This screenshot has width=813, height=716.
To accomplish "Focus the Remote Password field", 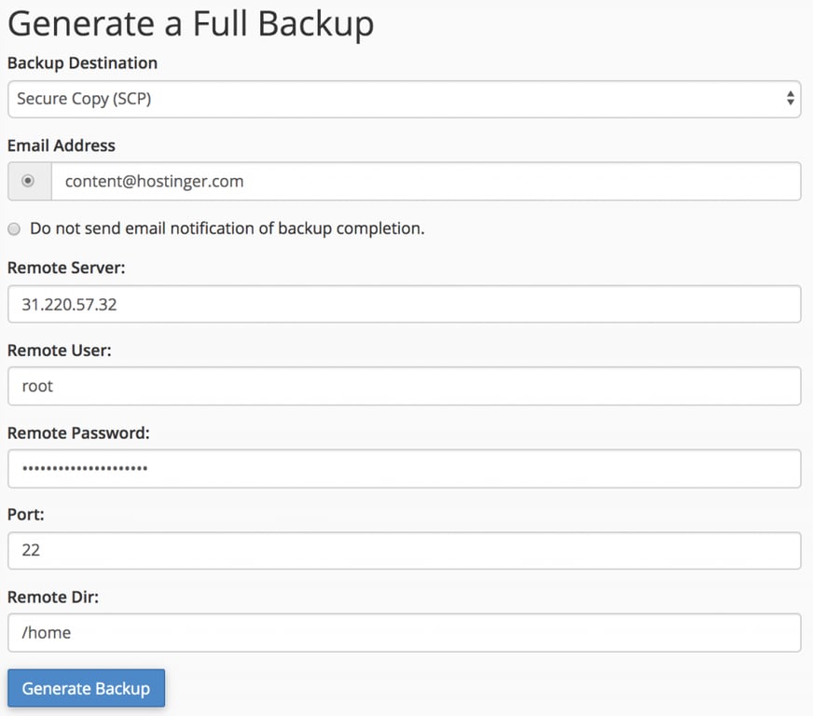I will click(x=401, y=468).
